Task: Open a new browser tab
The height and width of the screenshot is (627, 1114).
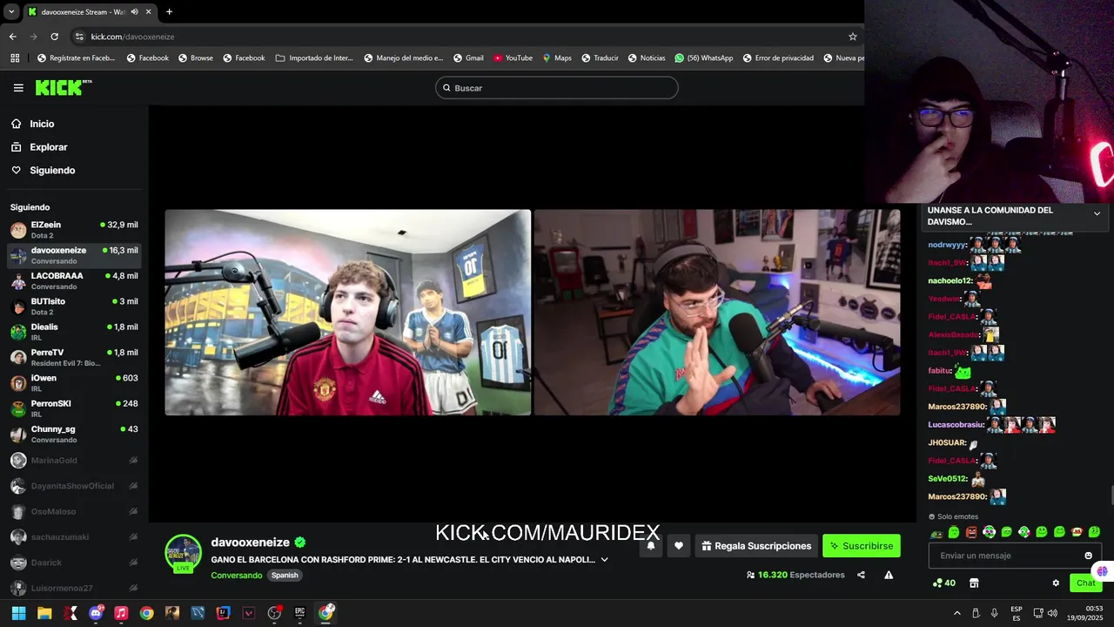Action: [169, 12]
